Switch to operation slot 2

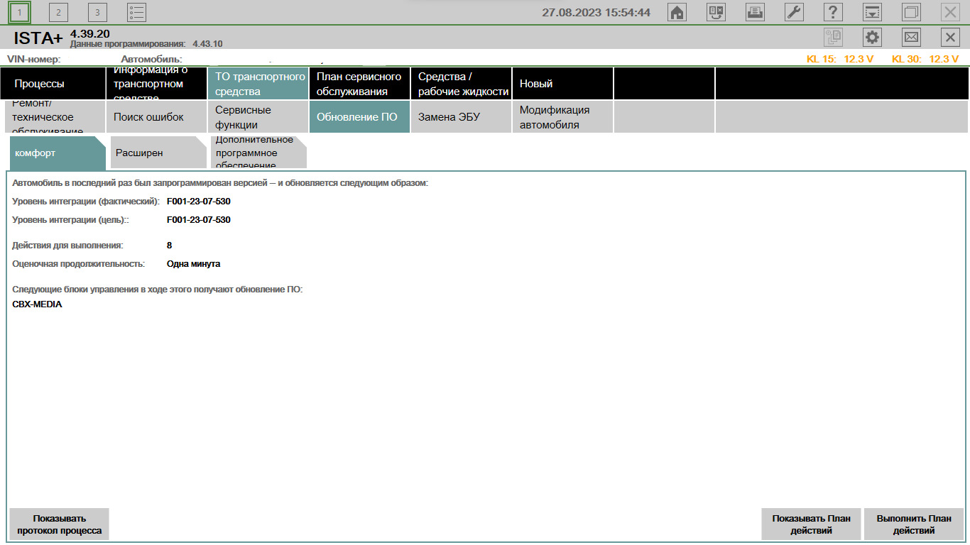[58, 12]
